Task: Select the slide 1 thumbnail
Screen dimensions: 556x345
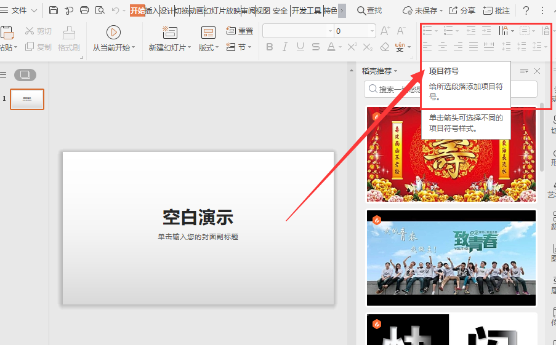Action: (x=27, y=99)
